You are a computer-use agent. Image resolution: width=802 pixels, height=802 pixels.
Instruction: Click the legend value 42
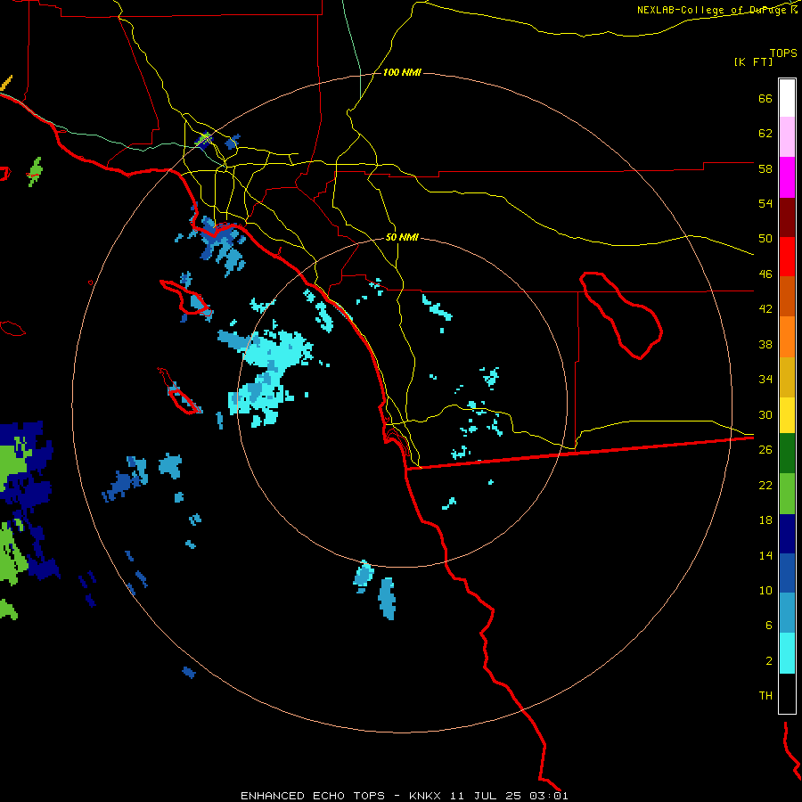pyautogui.click(x=765, y=309)
